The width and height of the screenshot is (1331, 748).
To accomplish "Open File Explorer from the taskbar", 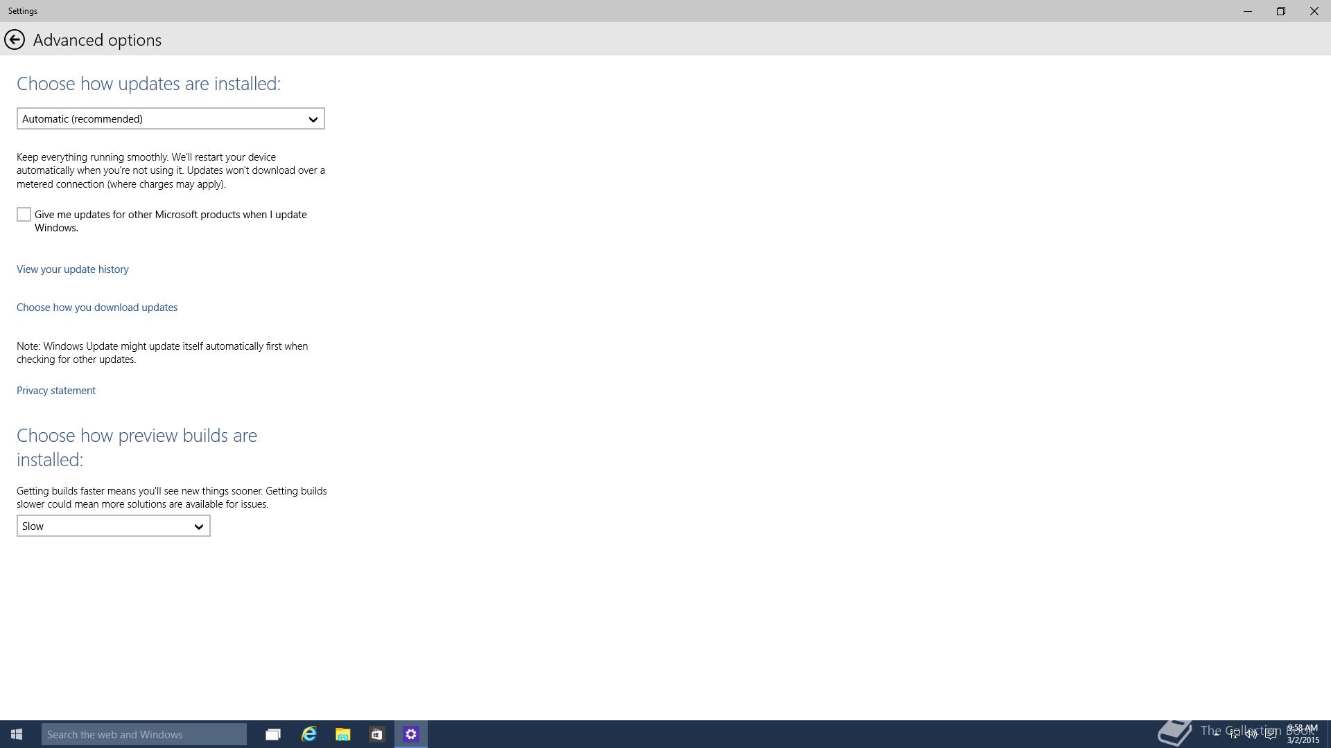I will [342, 734].
